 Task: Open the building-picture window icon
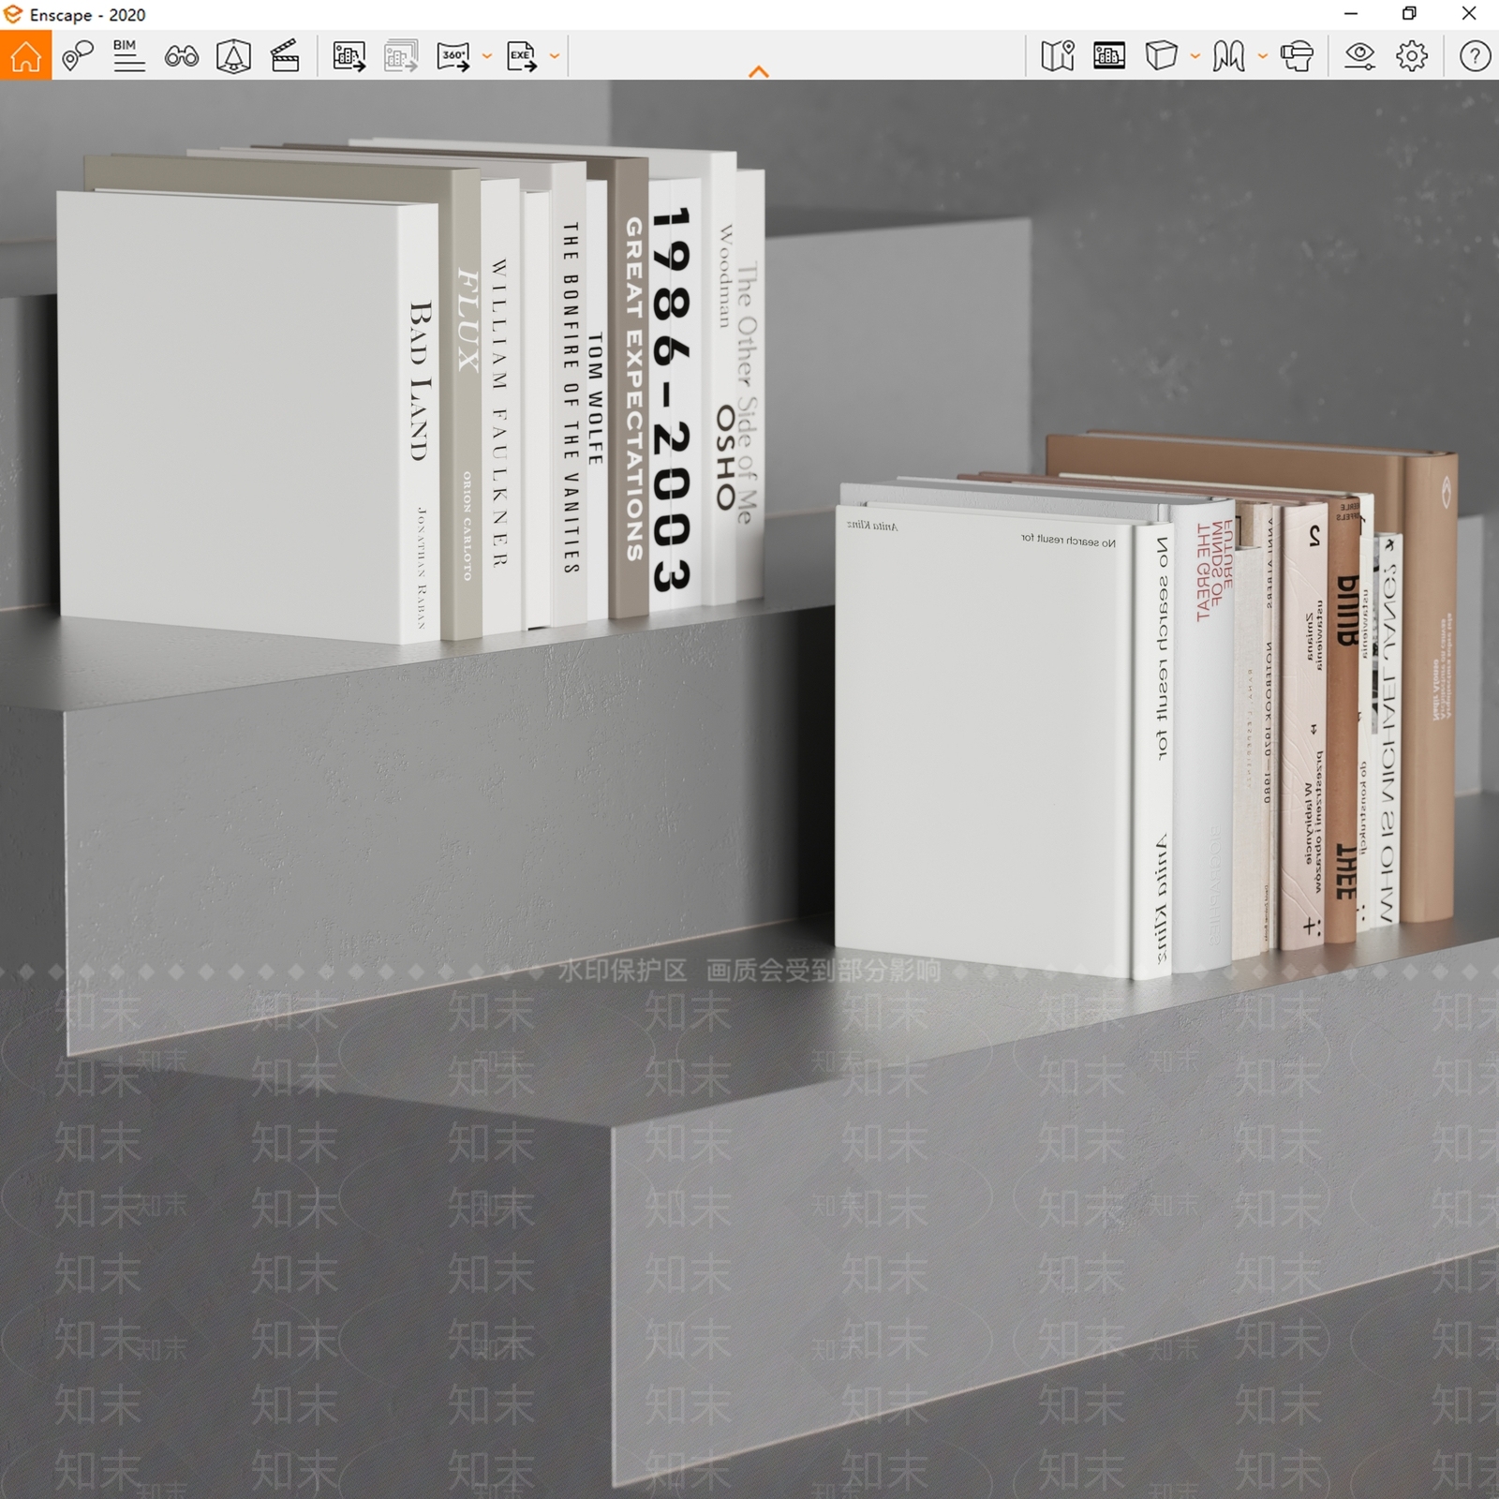(1109, 56)
